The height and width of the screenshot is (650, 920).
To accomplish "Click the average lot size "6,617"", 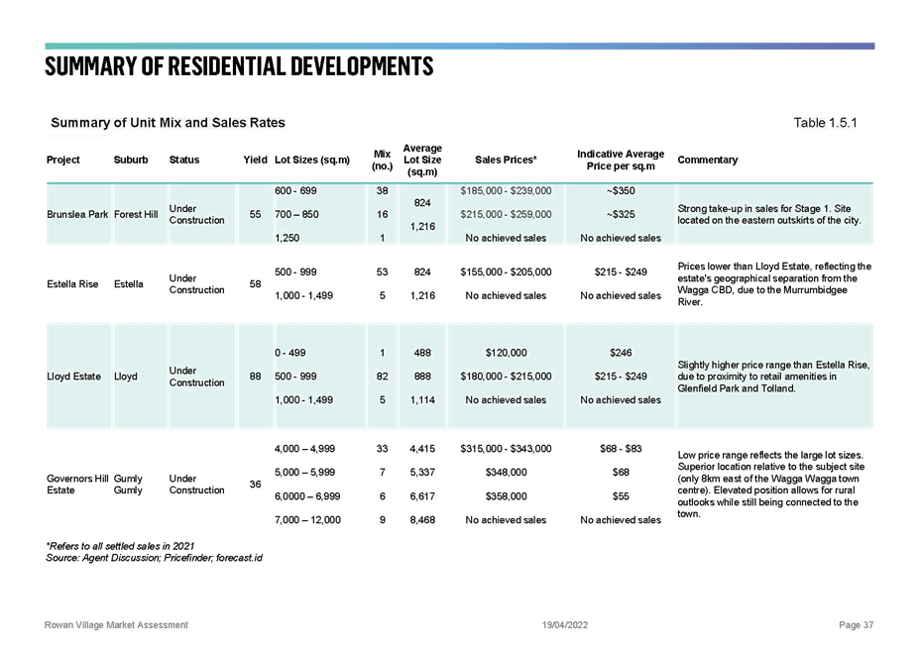I will (x=422, y=496).
